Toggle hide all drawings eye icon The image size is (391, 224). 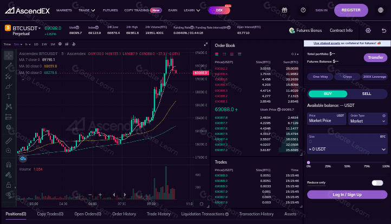(x=9, y=195)
